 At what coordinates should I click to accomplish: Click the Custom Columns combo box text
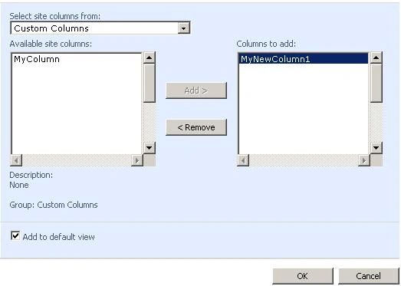pos(51,28)
